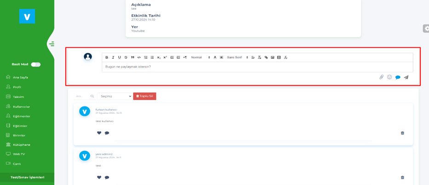The image size is (429, 185).
Task: Open the Sans Serif font dropdown
Action: pos(237,57)
